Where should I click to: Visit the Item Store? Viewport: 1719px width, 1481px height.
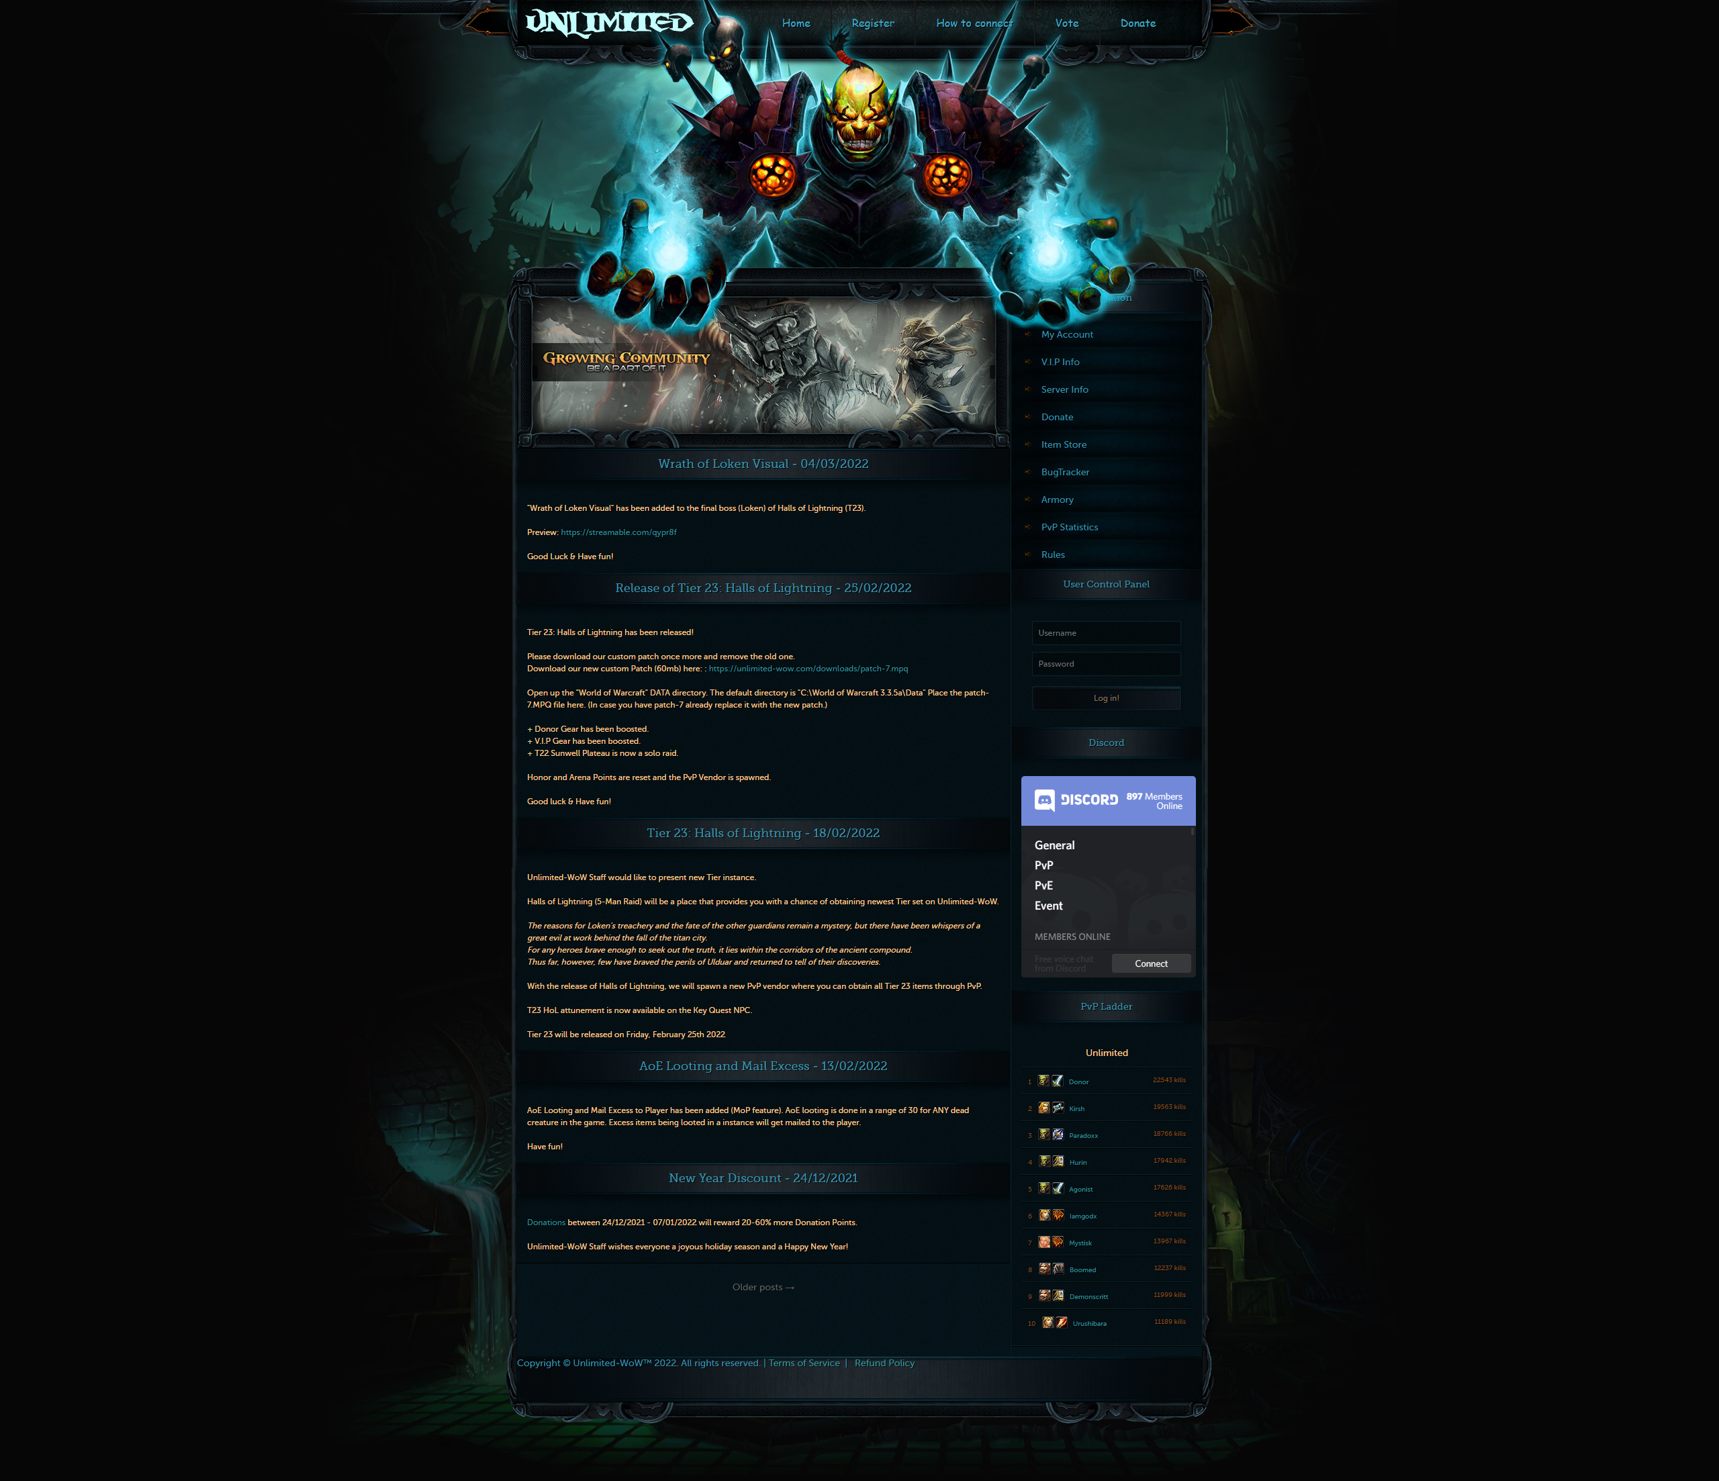click(x=1064, y=444)
